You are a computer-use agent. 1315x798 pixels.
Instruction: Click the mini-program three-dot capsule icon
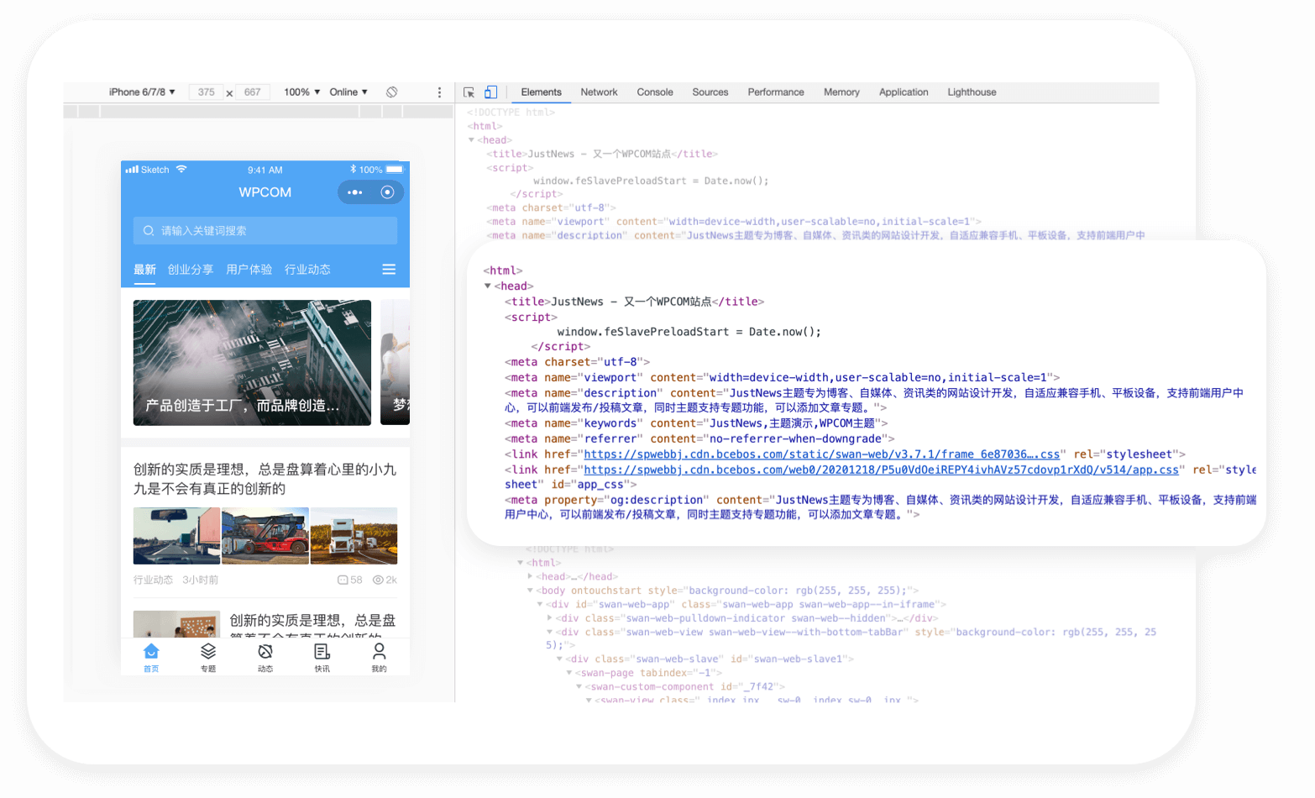click(x=355, y=192)
